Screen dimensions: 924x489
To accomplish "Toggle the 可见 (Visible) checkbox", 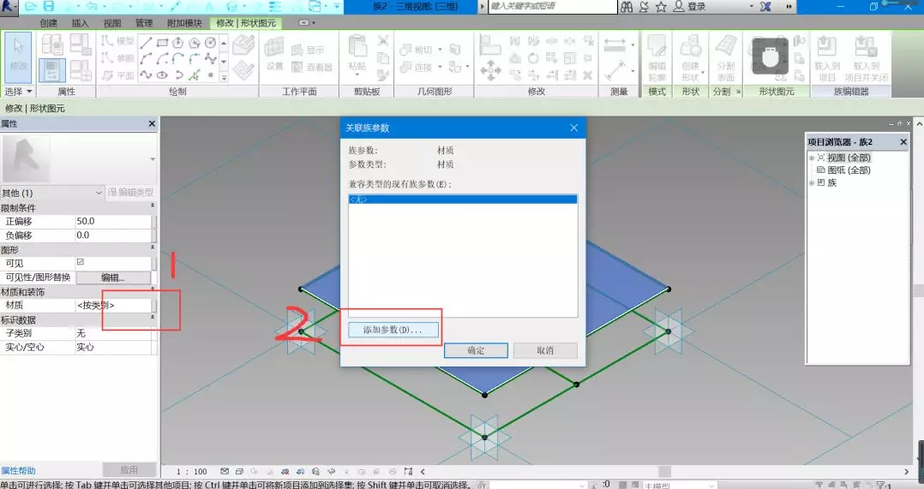I will pos(81,262).
